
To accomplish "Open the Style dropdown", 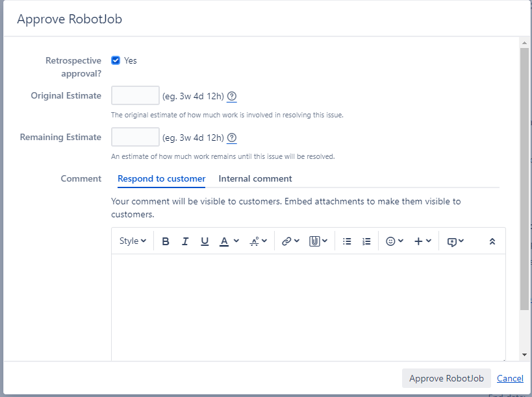I will (133, 241).
